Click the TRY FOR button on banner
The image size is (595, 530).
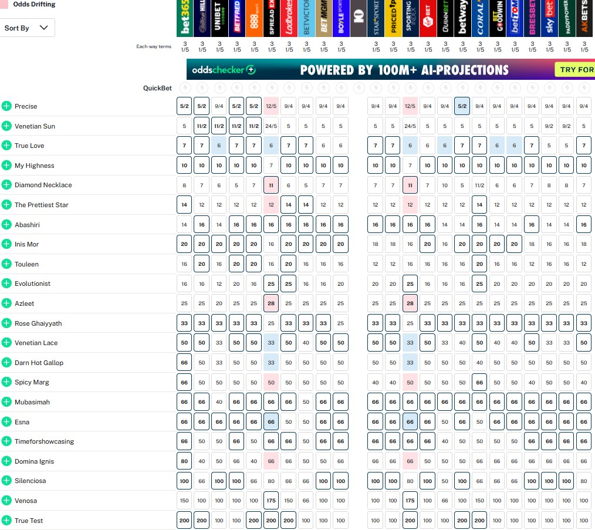coord(574,70)
